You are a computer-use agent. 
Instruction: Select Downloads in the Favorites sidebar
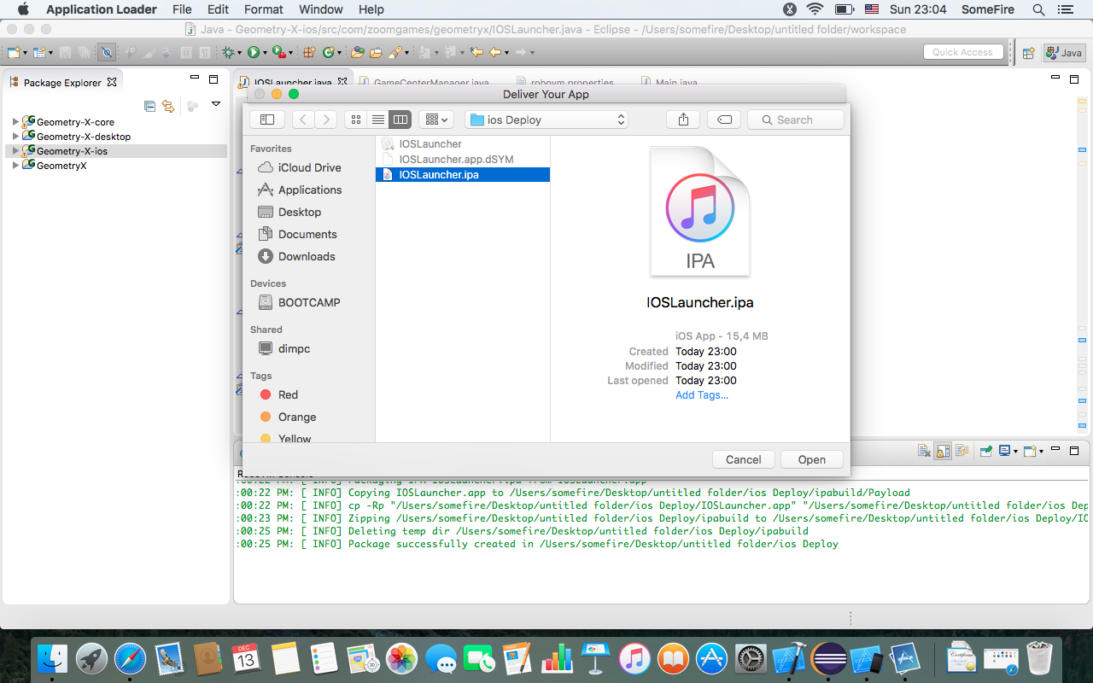pyautogui.click(x=307, y=256)
